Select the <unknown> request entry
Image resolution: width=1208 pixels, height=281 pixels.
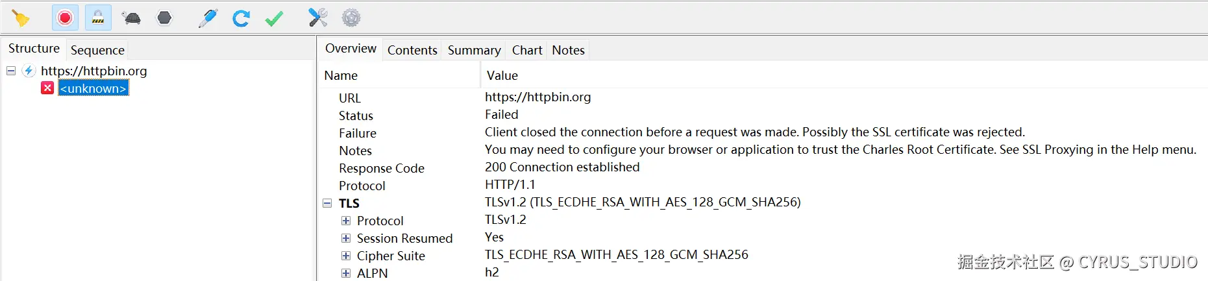[93, 88]
